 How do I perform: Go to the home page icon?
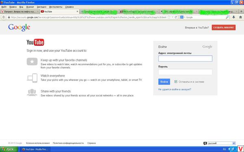[x=240, y=17]
